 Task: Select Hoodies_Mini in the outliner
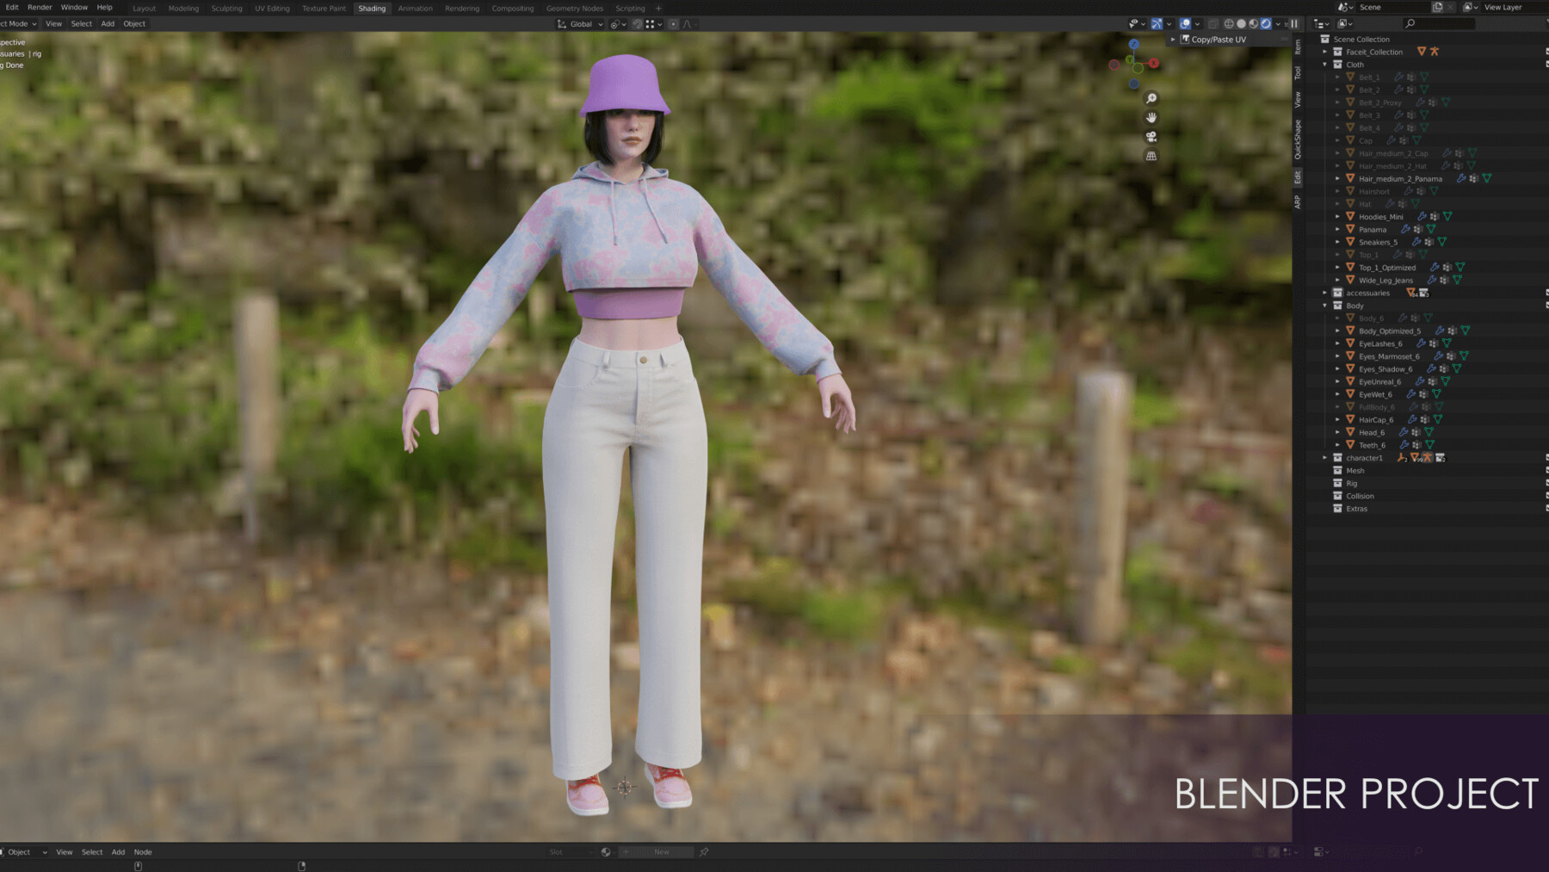tap(1381, 217)
